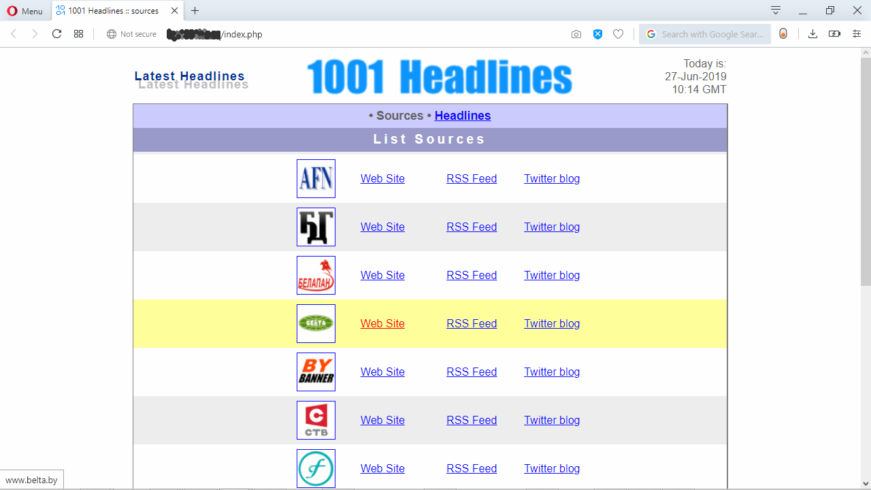Open RSS Feed link in БГ row
The height and width of the screenshot is (490, 871).
pyautogui.click(x=472, y=227)
